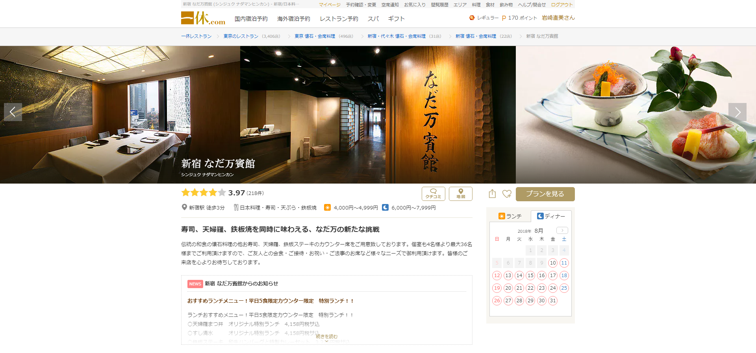The height and width of the screenshot is (353, 756).
Task: Click user name 岩崎直美さん
Action: coord(558,18)
